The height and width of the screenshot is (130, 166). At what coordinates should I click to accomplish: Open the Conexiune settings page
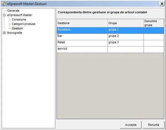point(19,19)
